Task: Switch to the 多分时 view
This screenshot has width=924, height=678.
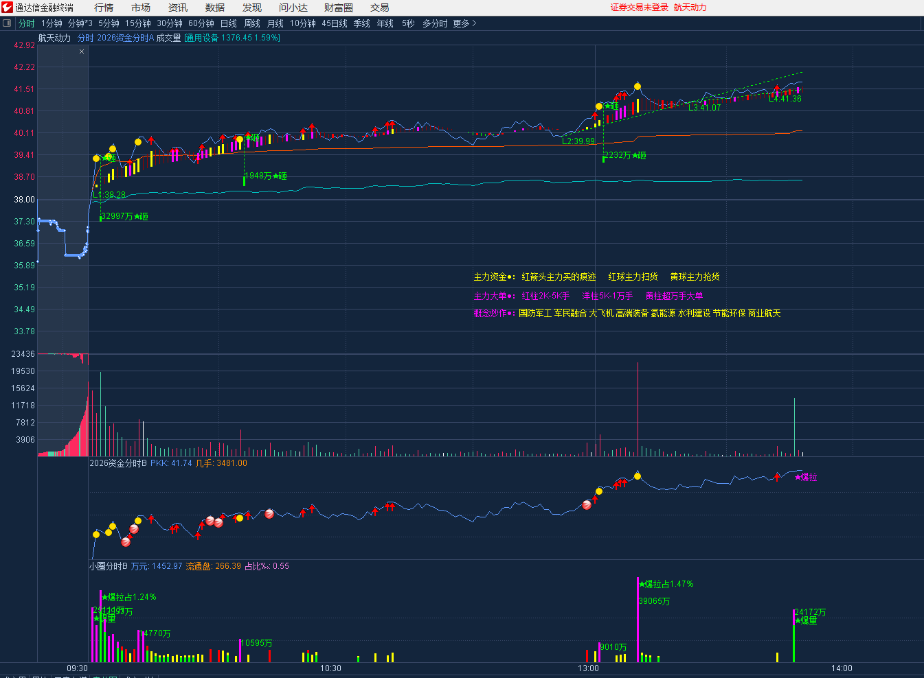Action: pos(435,23)
